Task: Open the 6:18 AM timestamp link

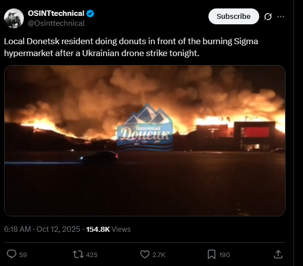Action: (x=17, y=229)
